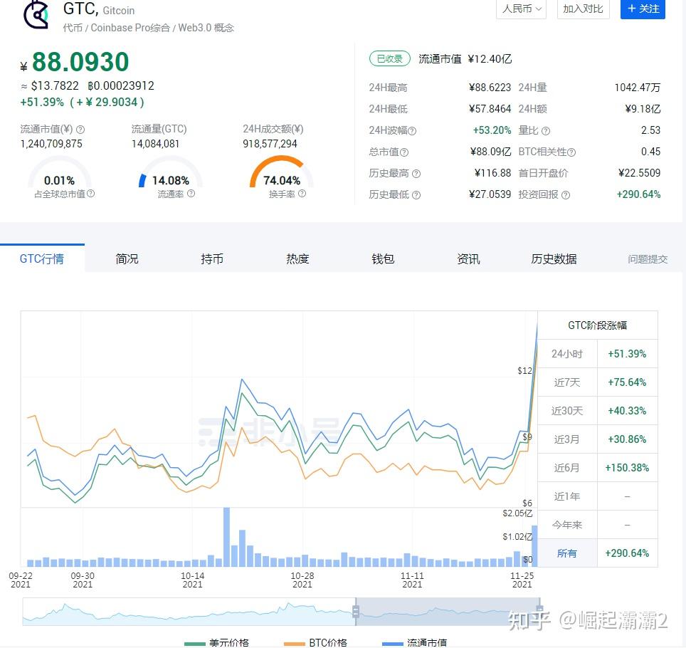
Task: Open the 24H波幅 help tooltip icon
Action: click(x=413, y=130)
